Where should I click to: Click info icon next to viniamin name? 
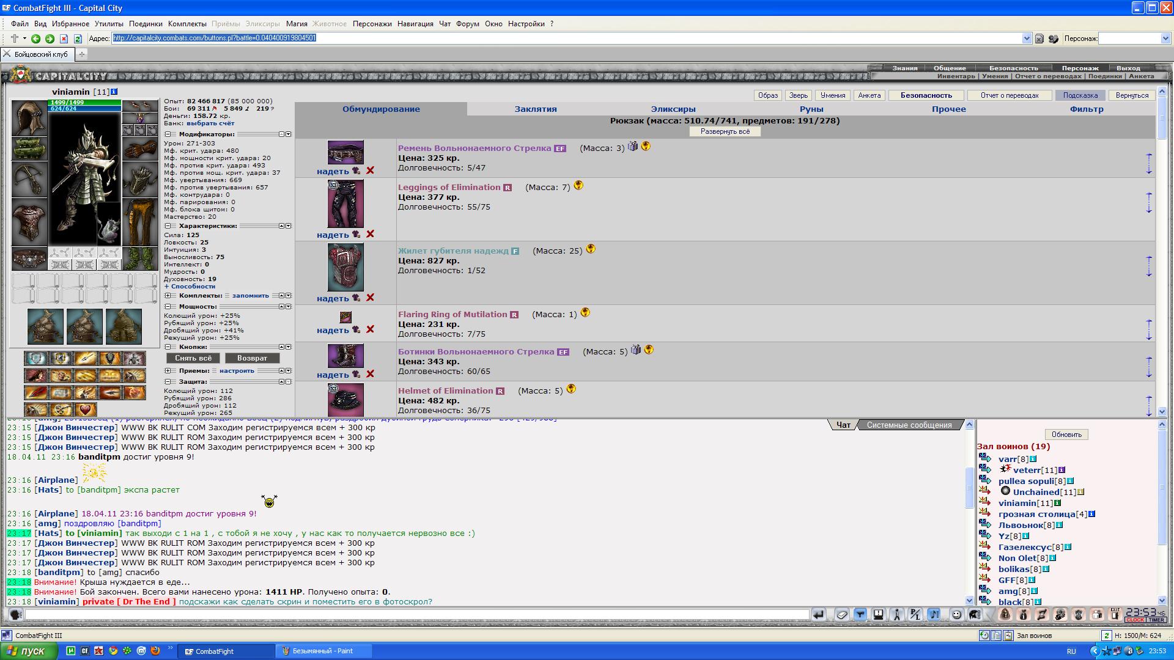click(114, 92)
